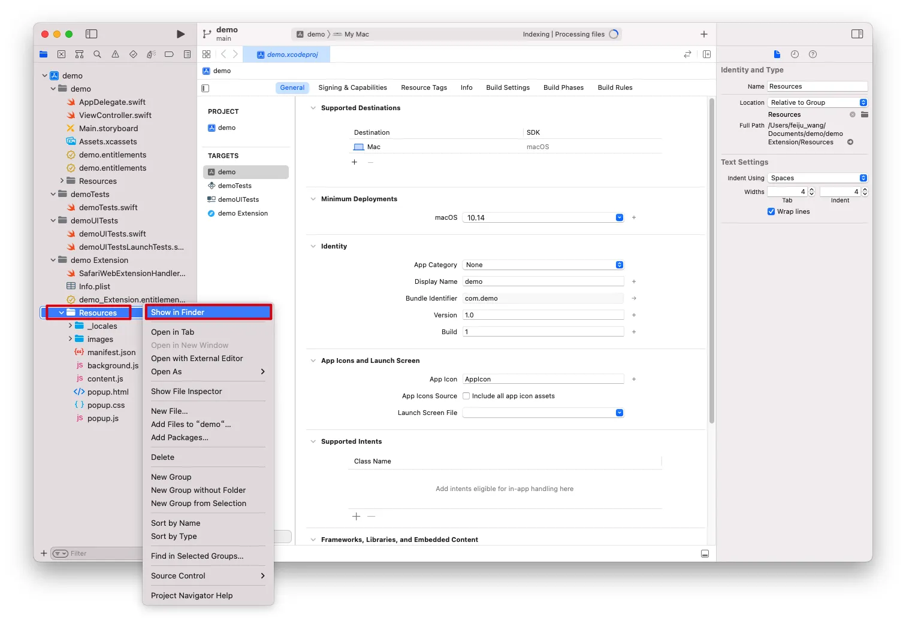Open the Build Phases tab
906x621 pixels.
(x=563, y=88)
